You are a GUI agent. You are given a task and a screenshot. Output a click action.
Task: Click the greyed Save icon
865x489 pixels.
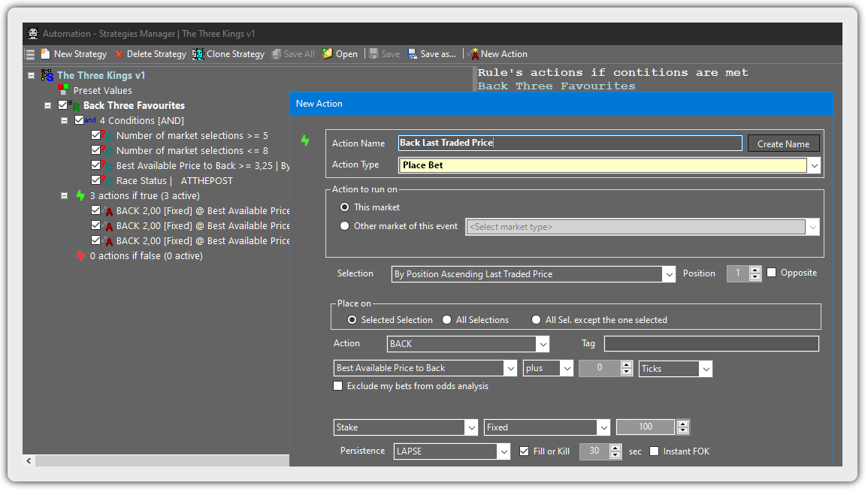tap(374, 54)
